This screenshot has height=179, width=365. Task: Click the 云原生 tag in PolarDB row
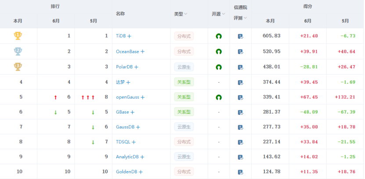184,67
